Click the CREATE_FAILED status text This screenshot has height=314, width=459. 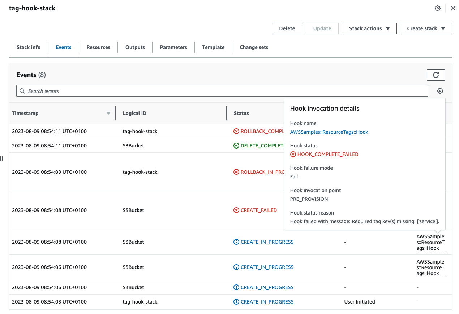[259, 210]
